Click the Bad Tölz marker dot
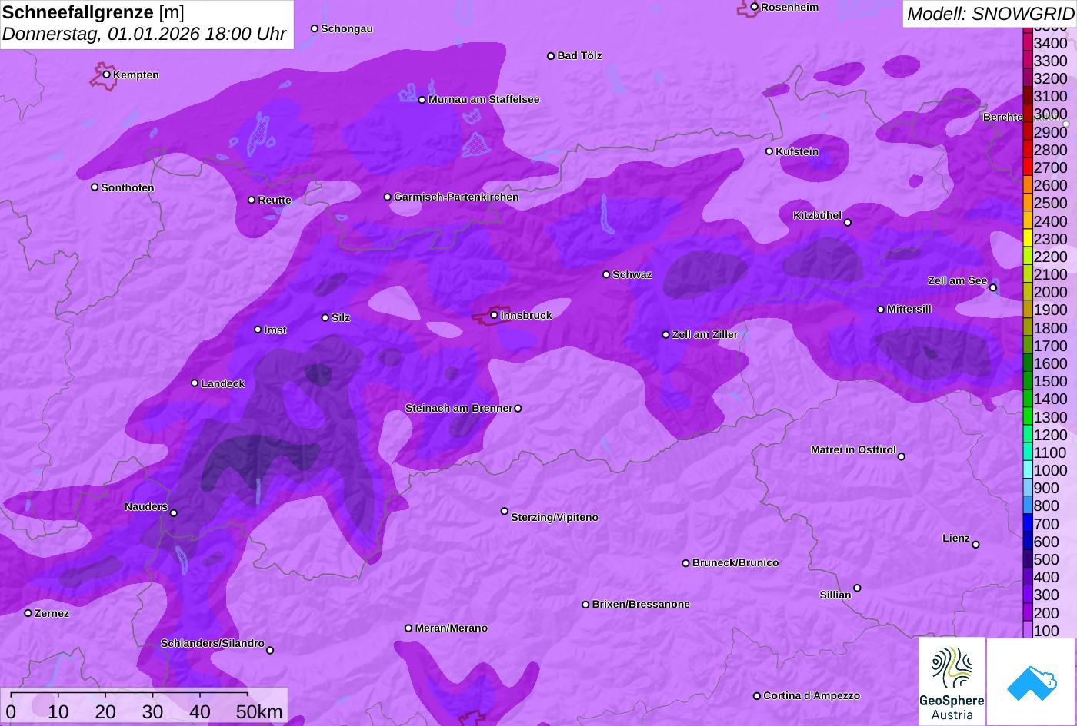The image size is (1077, 726). click(x=551, y=56)
